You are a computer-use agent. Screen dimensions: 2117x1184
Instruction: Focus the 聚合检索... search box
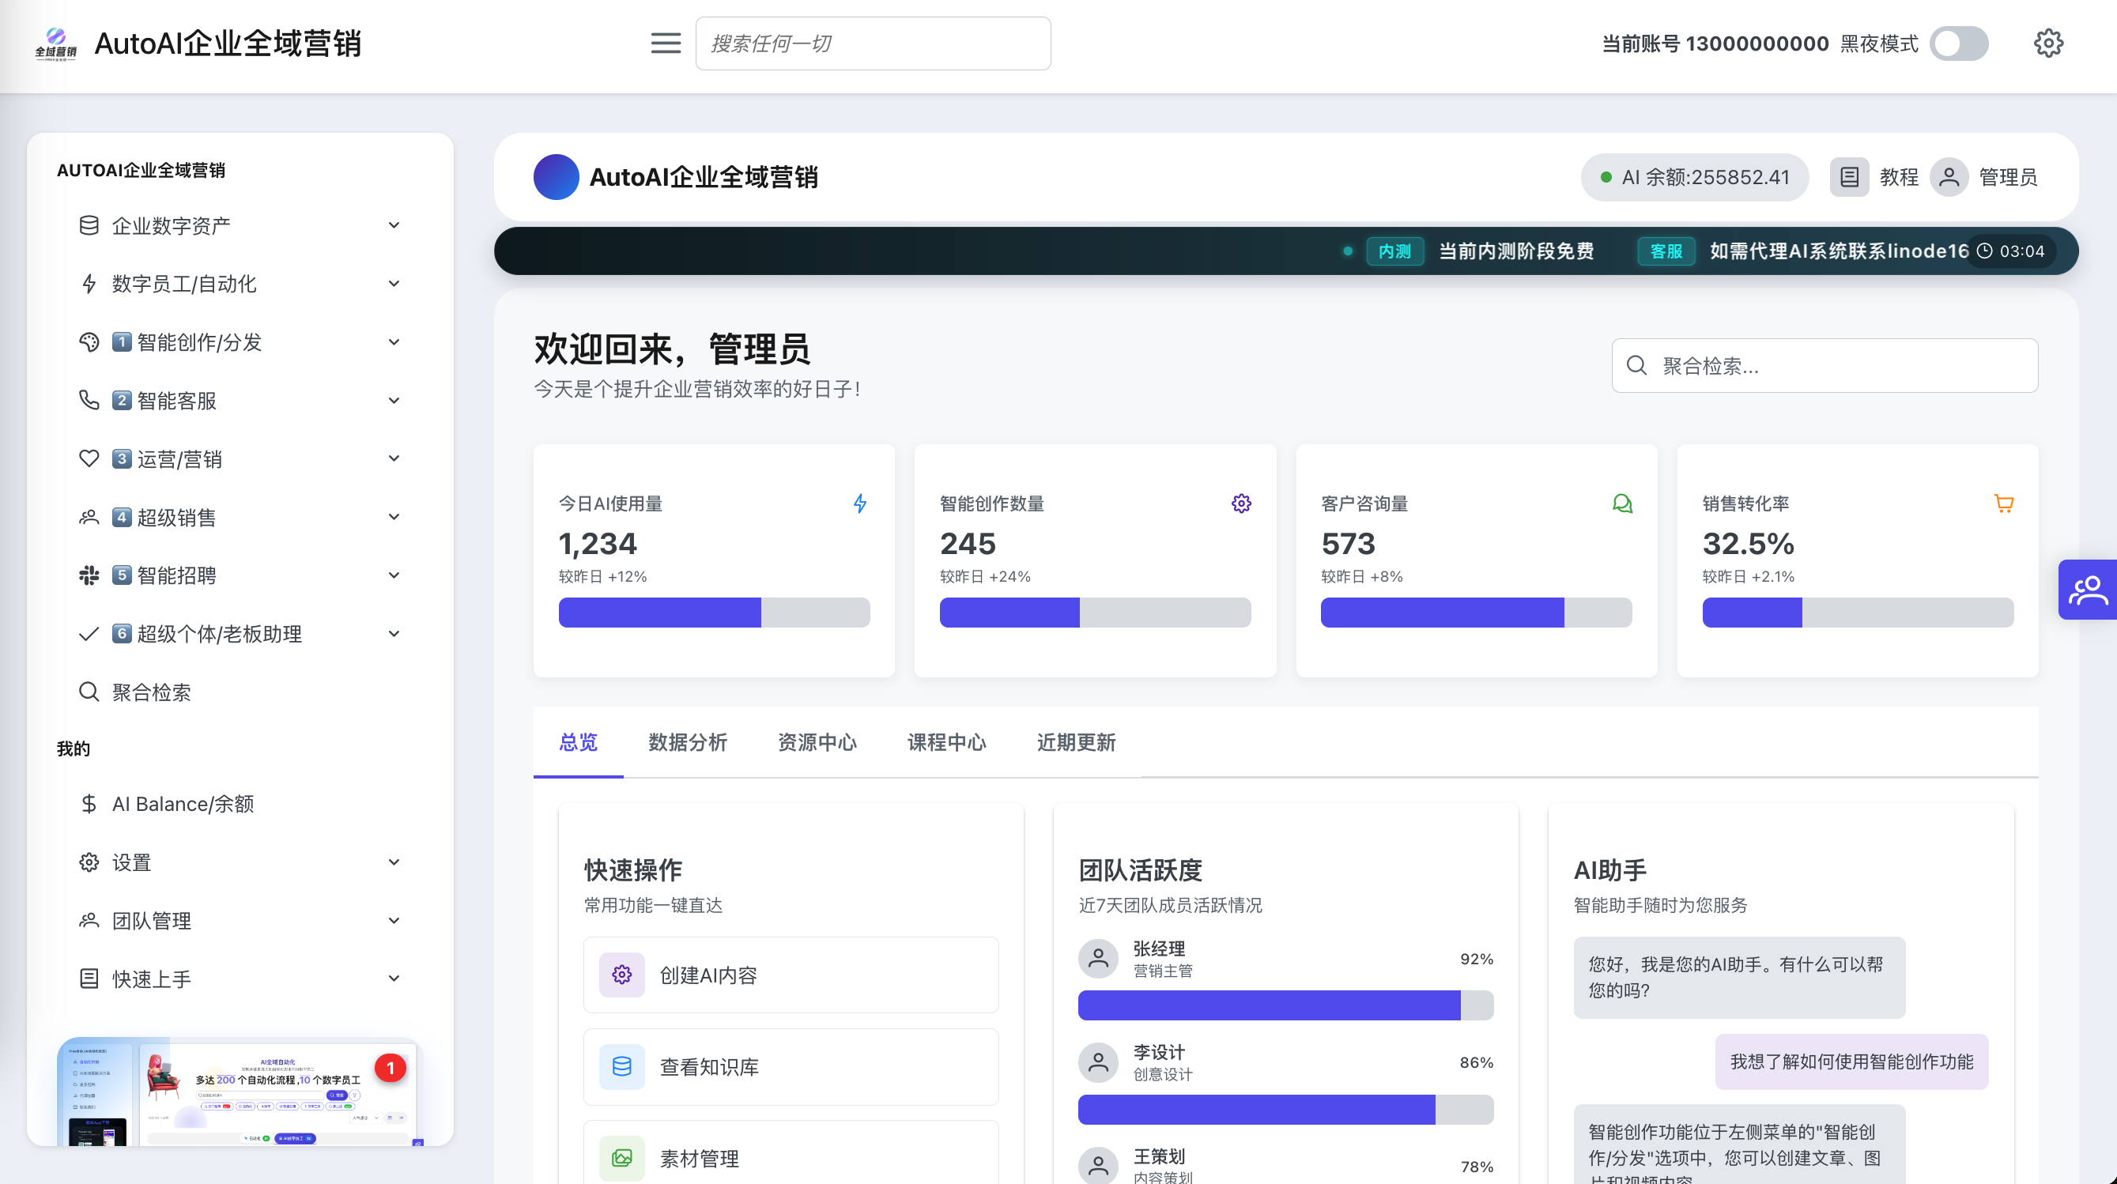click(1825, 366)
